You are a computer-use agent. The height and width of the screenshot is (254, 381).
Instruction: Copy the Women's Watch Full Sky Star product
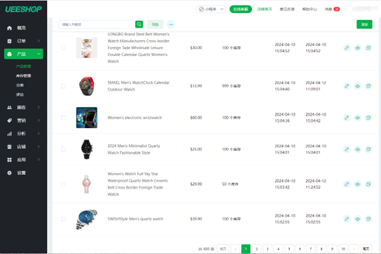point(368,184)
